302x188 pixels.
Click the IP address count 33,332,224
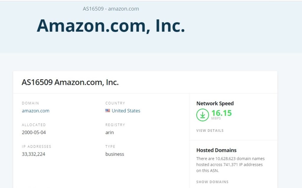point(33,154)
